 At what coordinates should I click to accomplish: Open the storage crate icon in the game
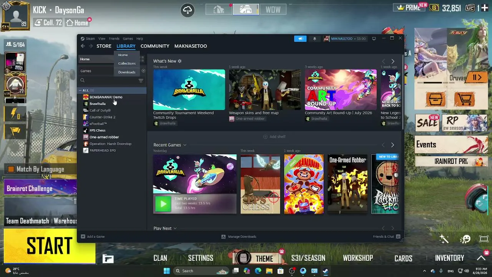click(435, 99)
